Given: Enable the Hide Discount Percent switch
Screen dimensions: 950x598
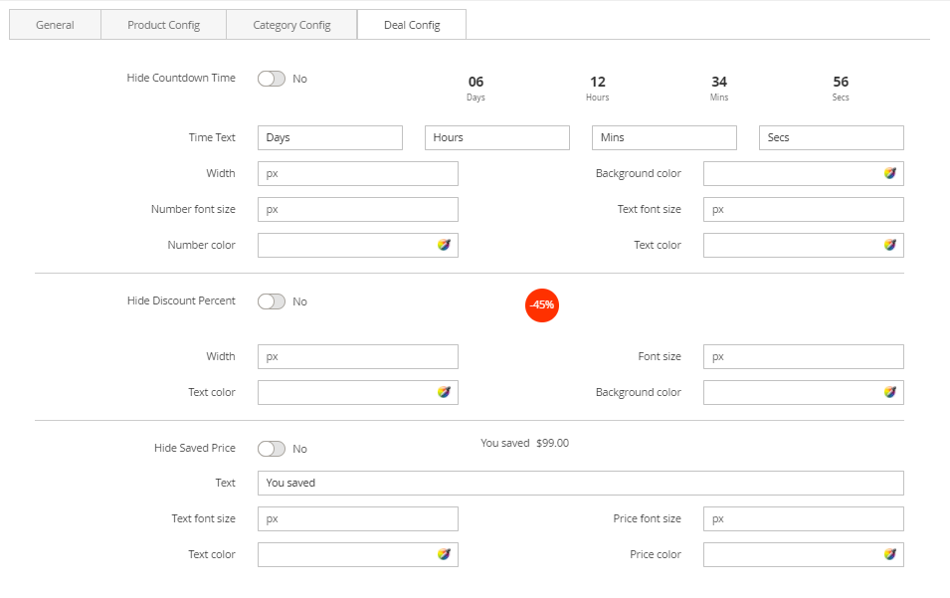Looking at the screenshot, I should pos(272,301).
